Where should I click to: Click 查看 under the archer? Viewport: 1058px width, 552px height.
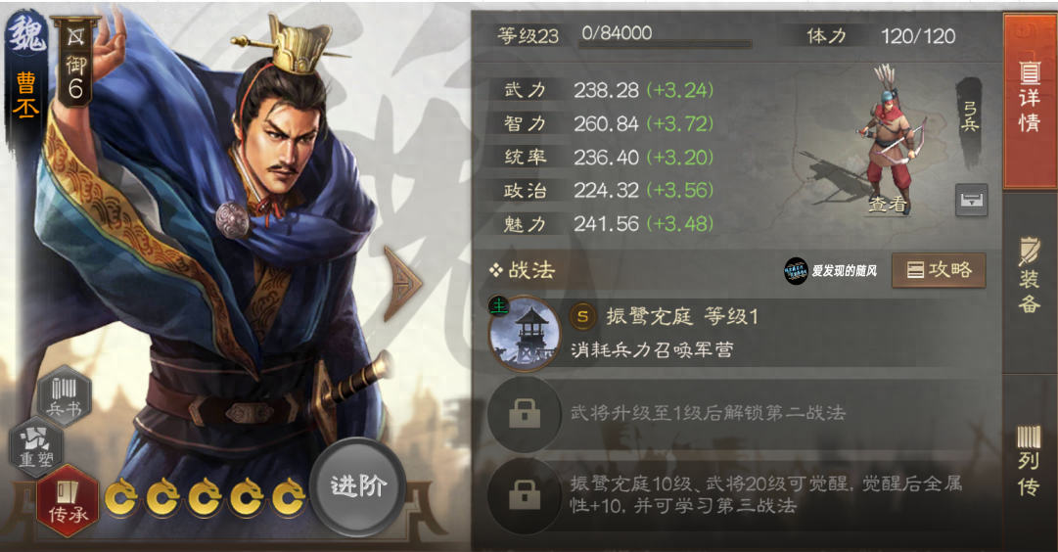[889, 204]
